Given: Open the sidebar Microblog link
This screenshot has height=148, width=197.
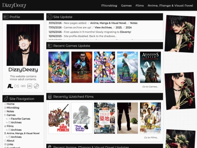Looking at the screenshot, I should click(x=13, y=107).
